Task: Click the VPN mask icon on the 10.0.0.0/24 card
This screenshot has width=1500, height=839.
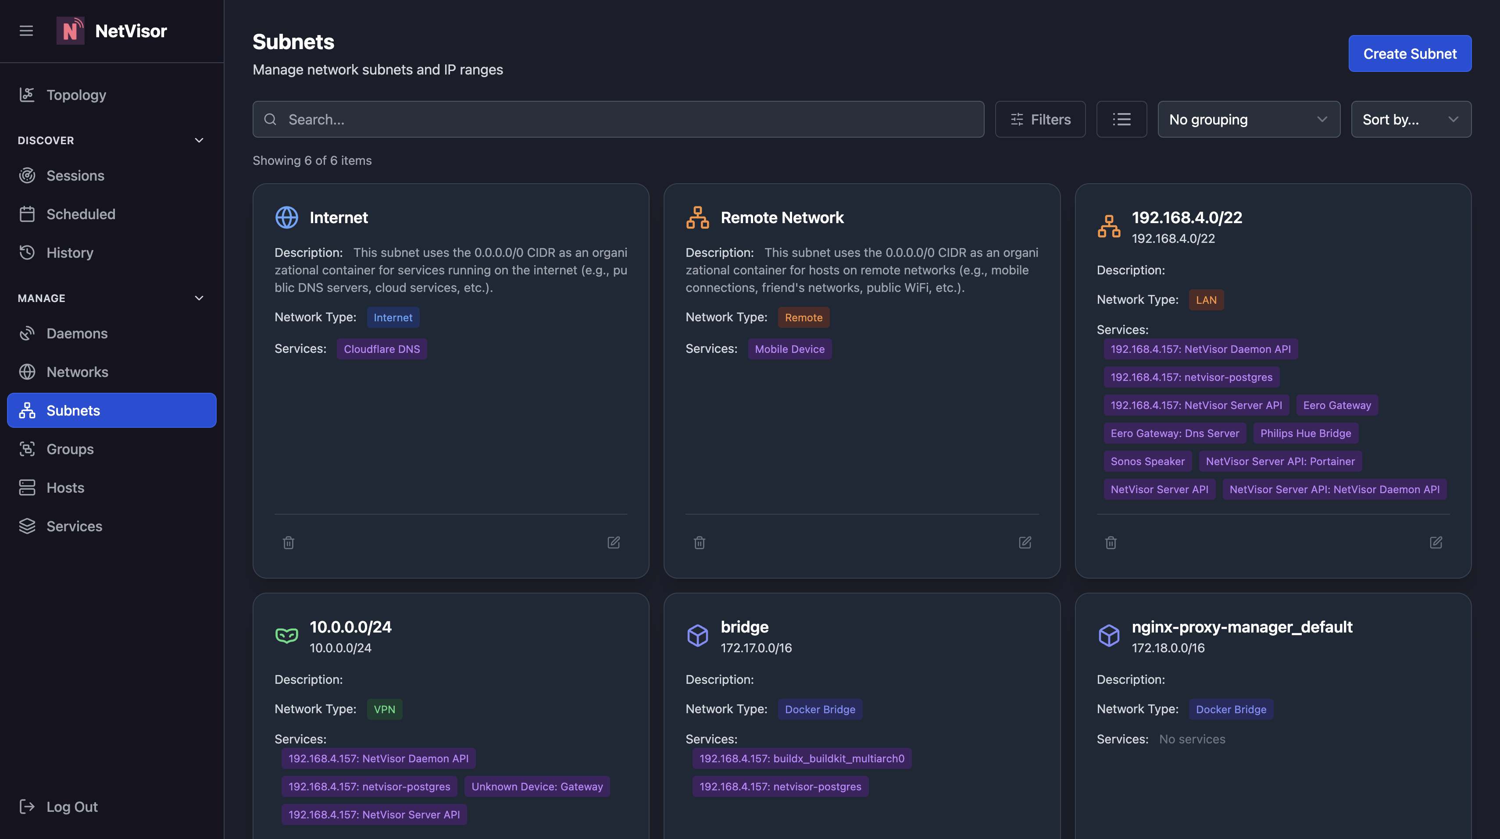Action: point(286,635)
